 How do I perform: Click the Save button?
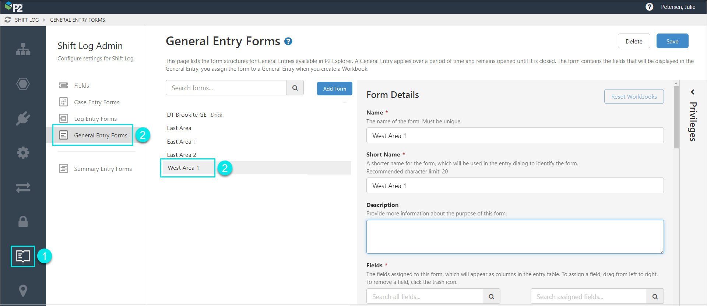[672, 41]
